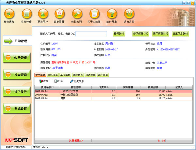196x150 pixels.
Task: Click the 业主信息[F8] button
Action: tap(180, 33)
